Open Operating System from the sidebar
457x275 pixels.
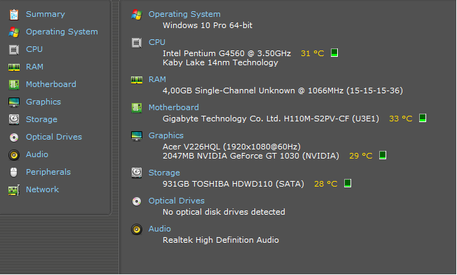(62, 32)
